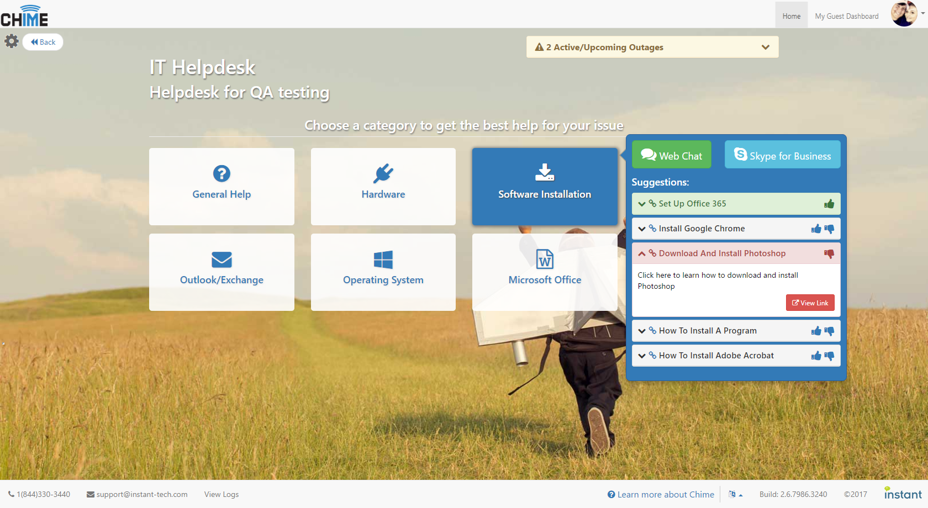
Task: Open the settings gear icon
Action: (12, 41)
